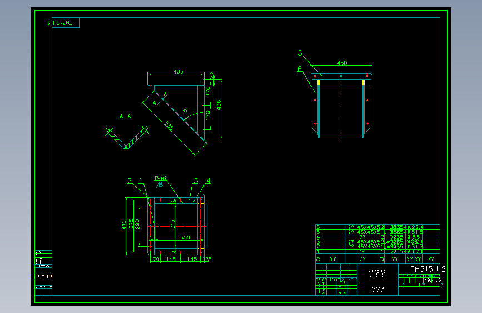
Task: Click the 415 vertical dimension value
Action: [123, 224]
